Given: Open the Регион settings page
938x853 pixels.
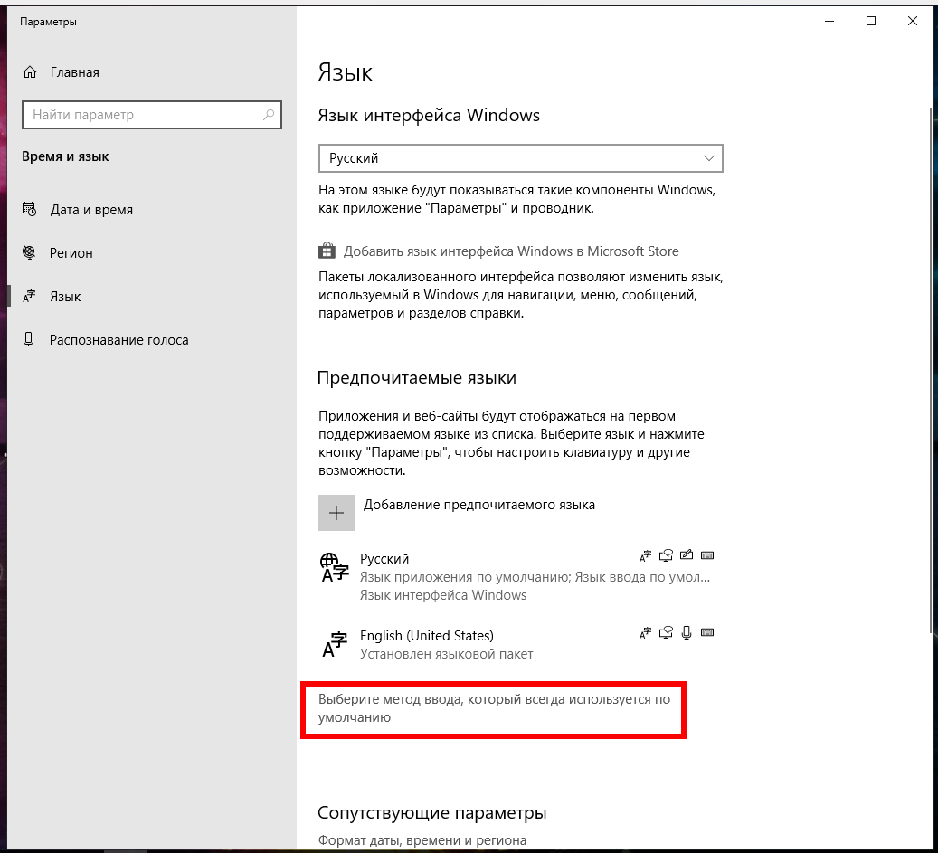Looking at the screenshot, I should coord(71,253).
